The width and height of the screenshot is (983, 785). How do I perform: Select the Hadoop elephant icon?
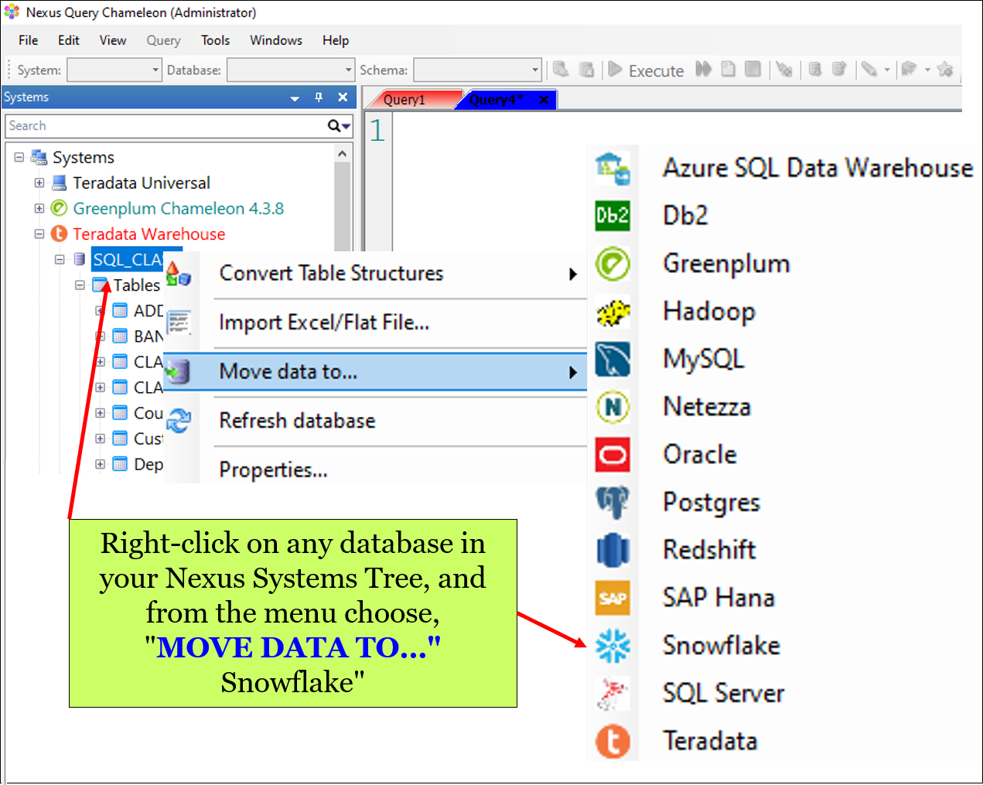click(613, 312)
